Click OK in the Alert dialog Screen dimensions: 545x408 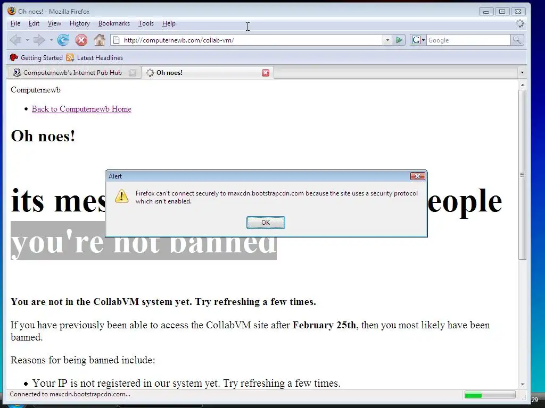[x=266, y=223]
